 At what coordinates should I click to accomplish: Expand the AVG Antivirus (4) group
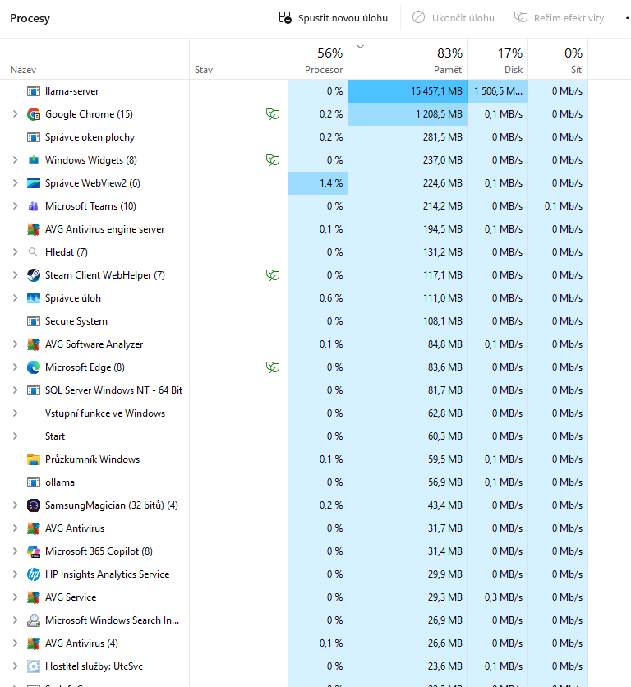16,643
